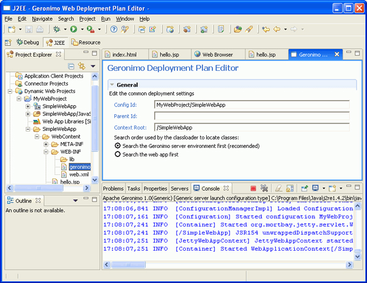
Task: Switch to the Servers tab
Action: 179,188
